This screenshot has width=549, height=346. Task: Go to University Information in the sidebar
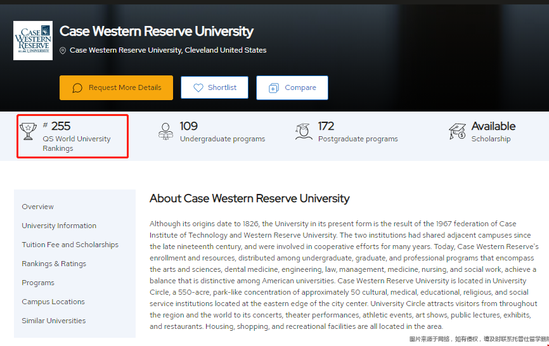click(x=59, y=226)
